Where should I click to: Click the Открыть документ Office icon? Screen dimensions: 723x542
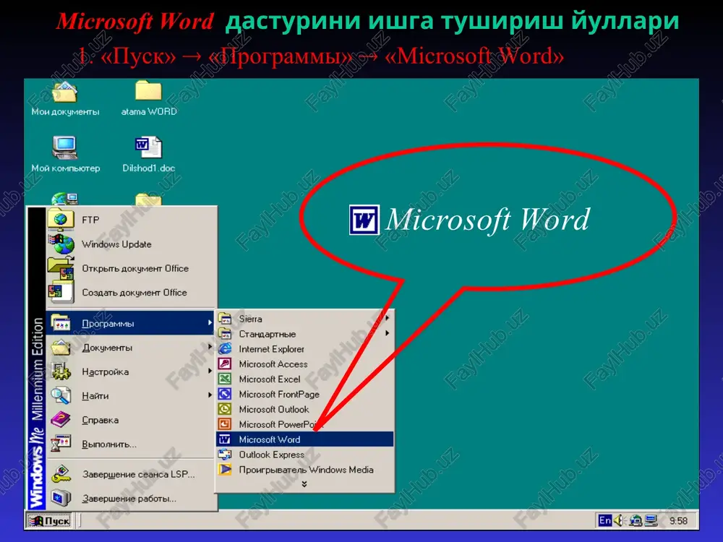coord(61,268)
